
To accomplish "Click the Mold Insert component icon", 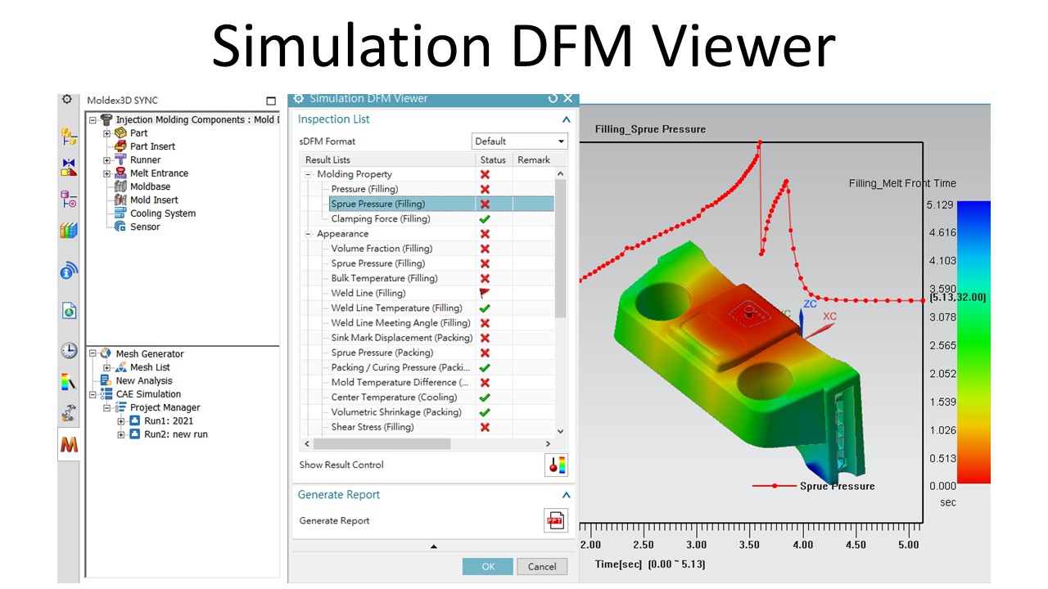I will click(x=120, y=200).
